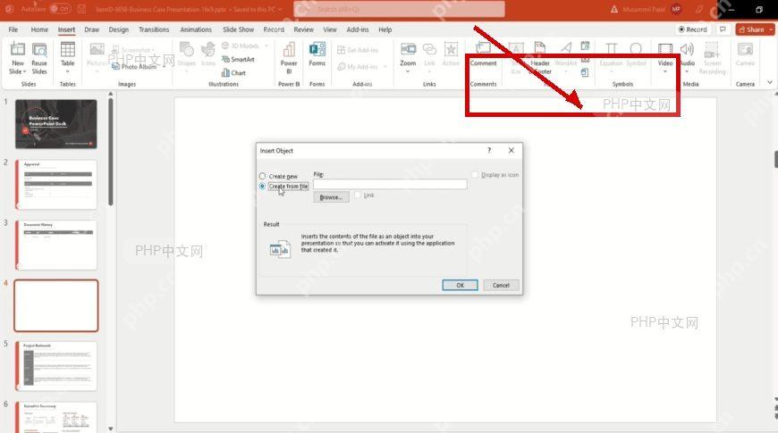The image size is (778, 433).
Task: Click the Cameo icon
Action: pos(745,49)
